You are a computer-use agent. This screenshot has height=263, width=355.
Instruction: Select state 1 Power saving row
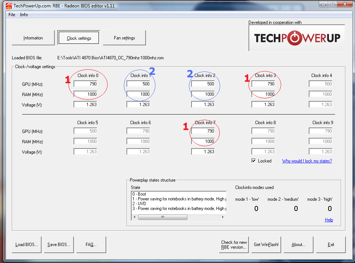[179, 199]
